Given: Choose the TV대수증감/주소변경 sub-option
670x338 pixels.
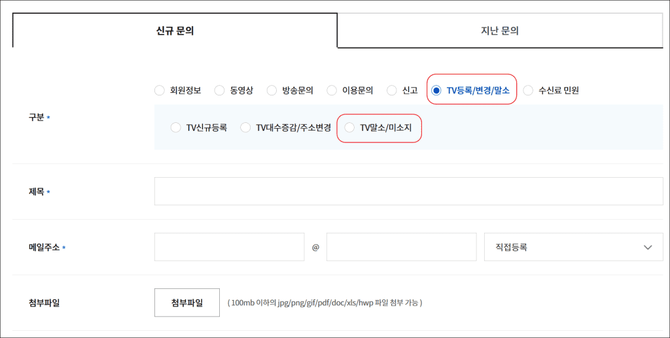Looking at the screenshot, I should point(245,127).
